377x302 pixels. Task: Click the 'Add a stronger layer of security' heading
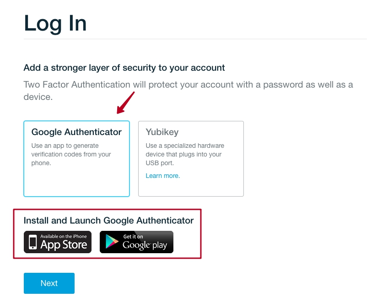(x=124, y=68)
